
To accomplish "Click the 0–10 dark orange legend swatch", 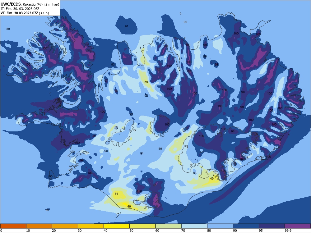I will (13, 226).
